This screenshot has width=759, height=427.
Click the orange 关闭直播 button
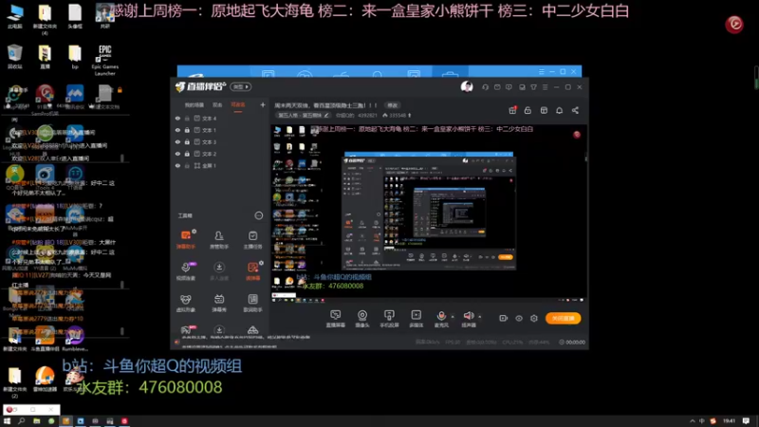pyautogui.click(x=563, y=318)
